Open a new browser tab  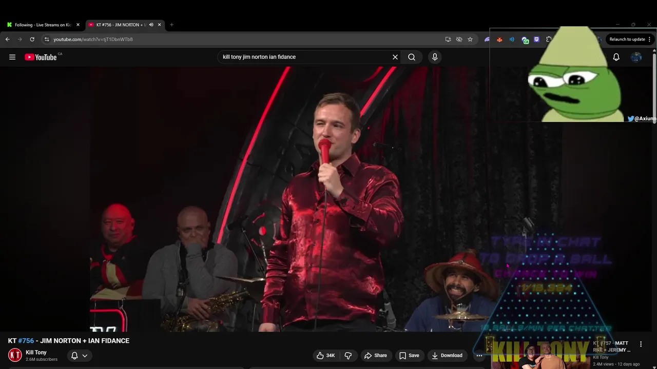(x=171, y=25)
